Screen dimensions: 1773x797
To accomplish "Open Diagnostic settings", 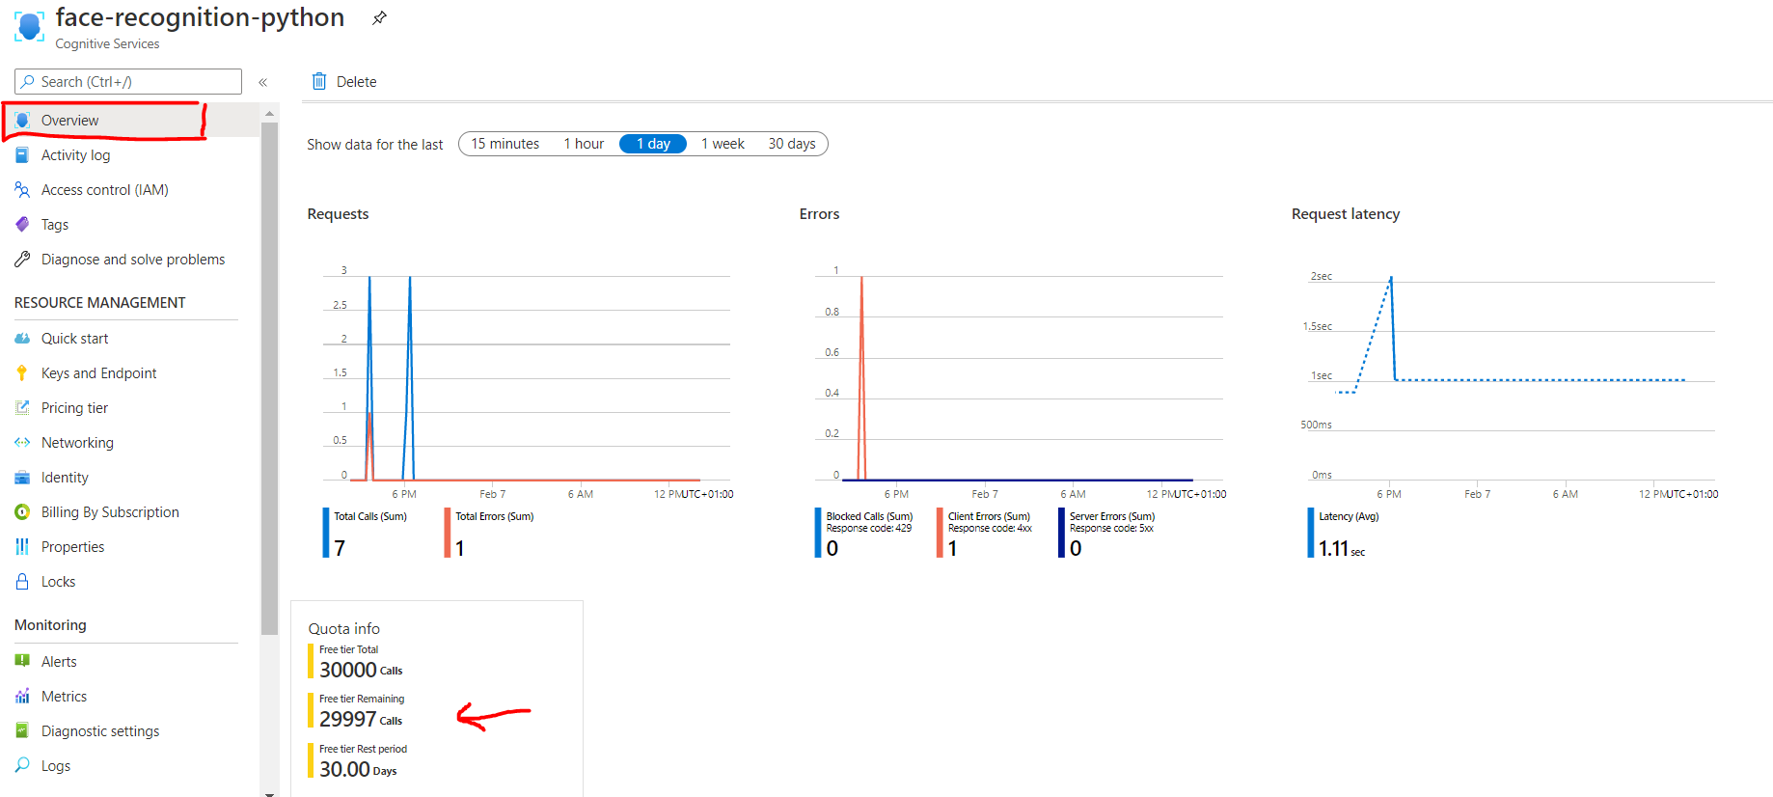I will click(100, 731).
